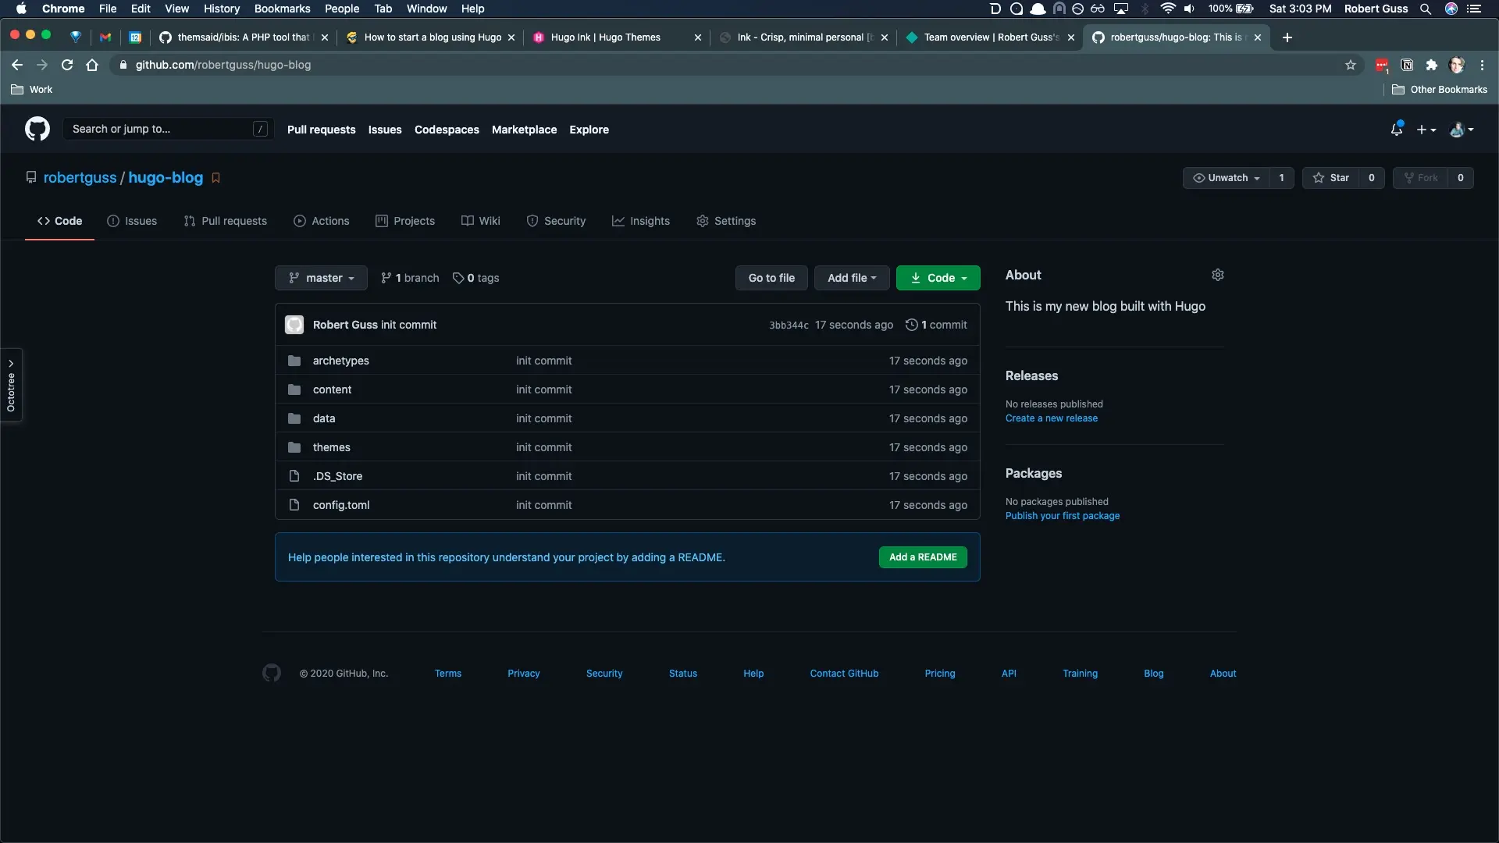
Task: Open the Create a new release link
Action: (1051, 418)
